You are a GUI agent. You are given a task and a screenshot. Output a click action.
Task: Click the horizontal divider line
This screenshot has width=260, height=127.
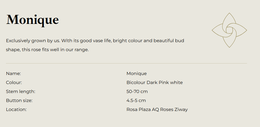(x=126, y=63)
